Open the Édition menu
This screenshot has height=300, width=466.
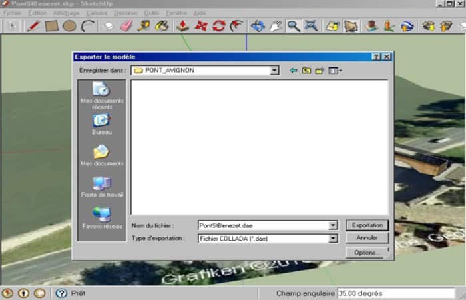click(x=37, y=13)
